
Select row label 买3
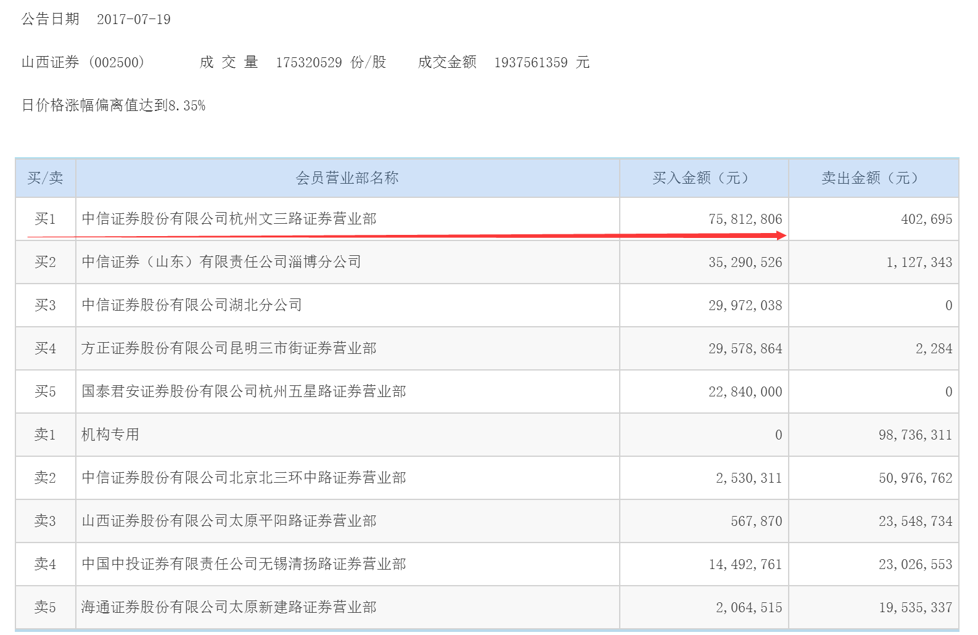(x=45, y=305)
